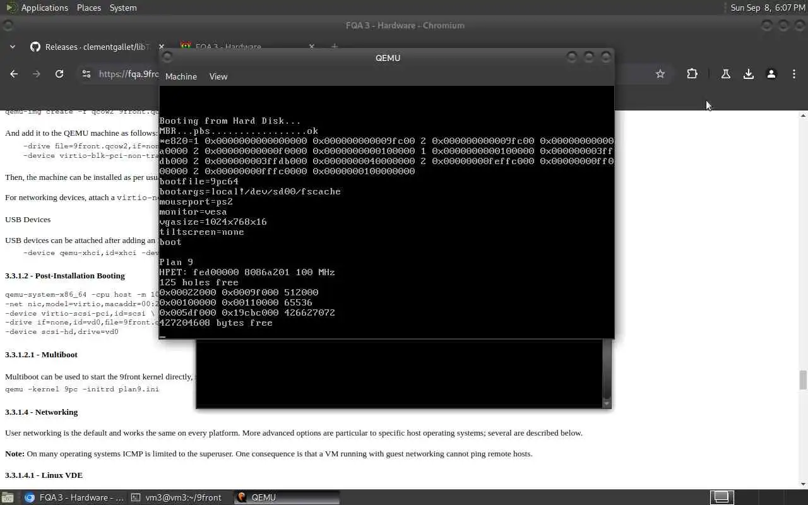Click the Chromium window menu button on the title bar

8,25
